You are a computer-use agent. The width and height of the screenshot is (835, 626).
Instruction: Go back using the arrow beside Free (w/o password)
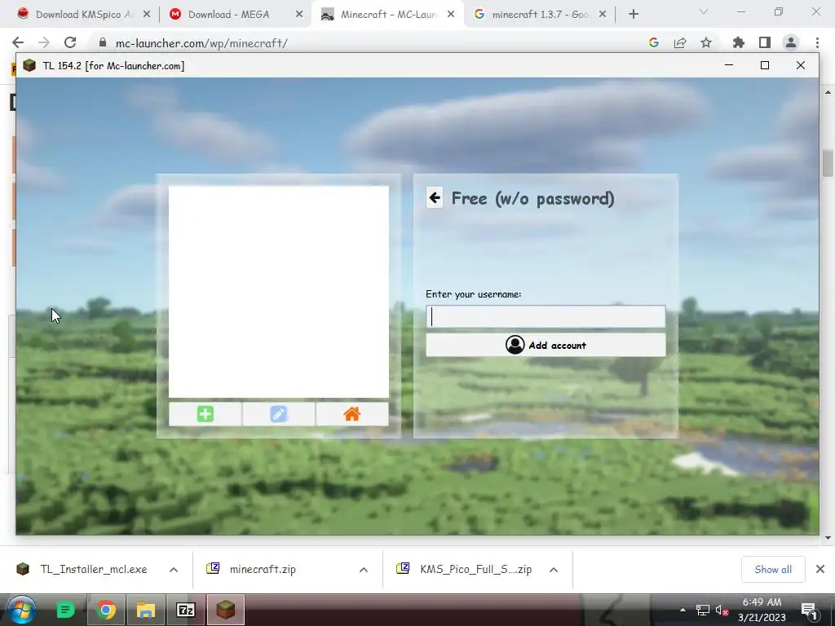pyautogui.click(x=435, y=198)
